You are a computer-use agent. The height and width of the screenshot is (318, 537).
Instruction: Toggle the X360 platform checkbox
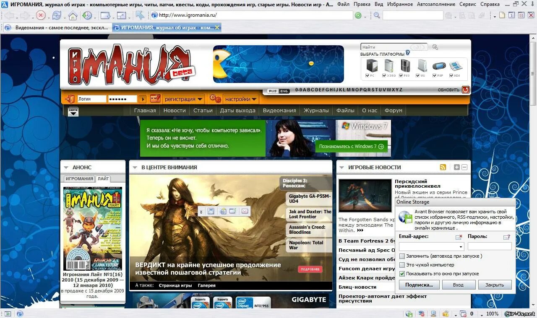[x=384, y=76]
